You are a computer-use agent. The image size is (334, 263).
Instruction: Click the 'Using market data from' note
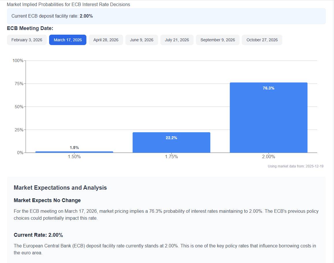pyautogui.click(x=295, y=166)
